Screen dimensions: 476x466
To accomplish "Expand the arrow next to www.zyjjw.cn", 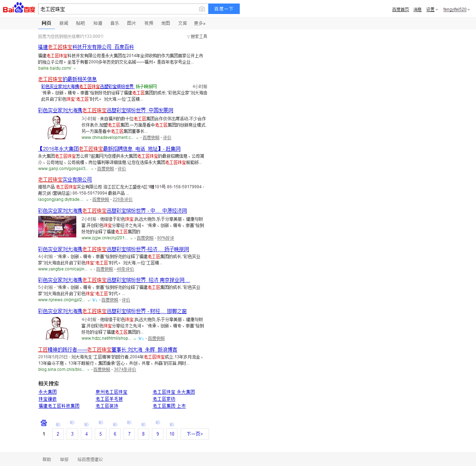I will tap(131, 239).
